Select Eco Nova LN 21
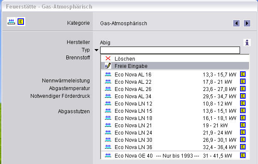Screen dimensions: 258x164 click(x=175, y=125)
